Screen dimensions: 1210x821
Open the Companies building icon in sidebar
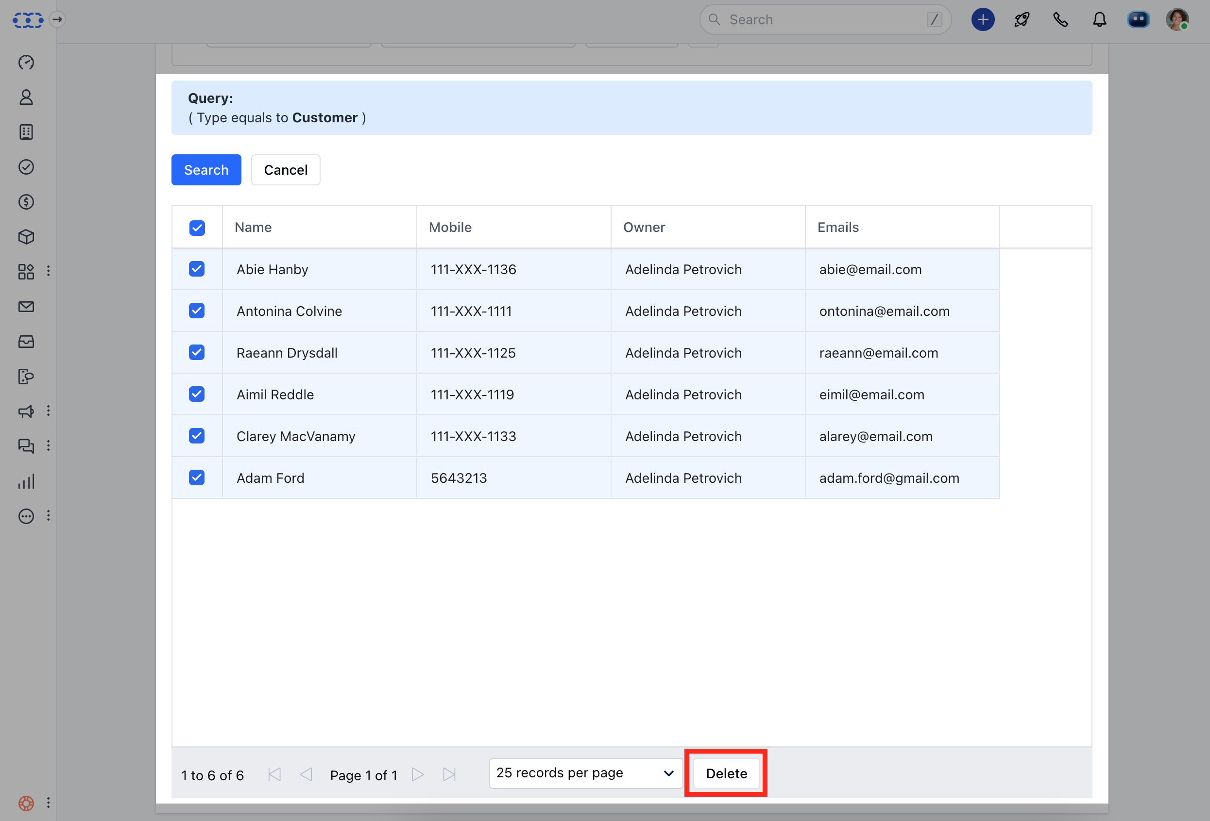[26, 132]
